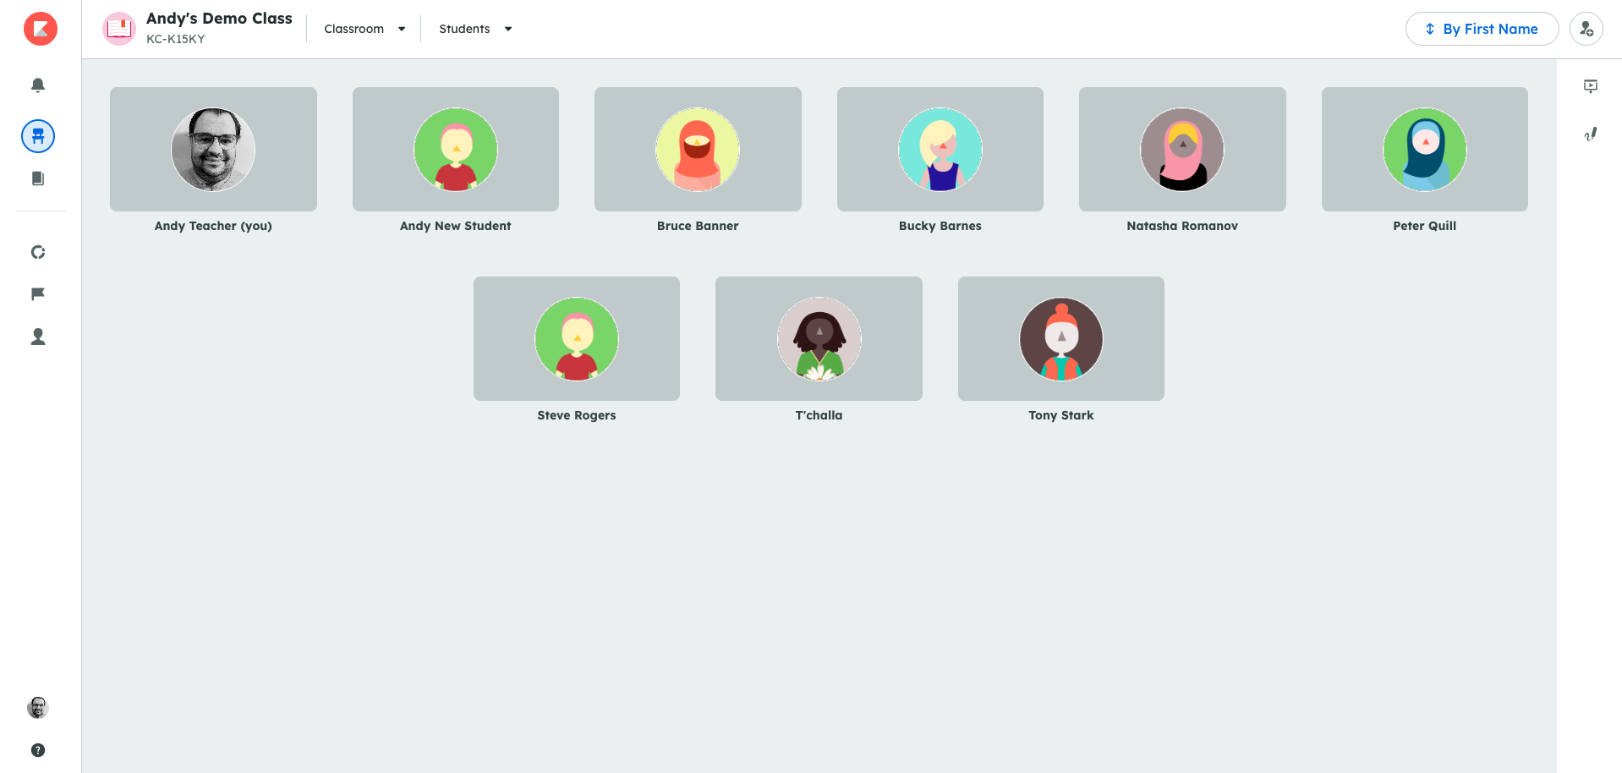Click the Bucky Barnes name label
Viewport: 1622px width, 773px height.
[x=940, y=226]
